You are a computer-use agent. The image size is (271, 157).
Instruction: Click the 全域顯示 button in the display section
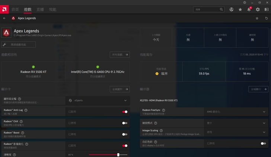click(x=258, y=89)
